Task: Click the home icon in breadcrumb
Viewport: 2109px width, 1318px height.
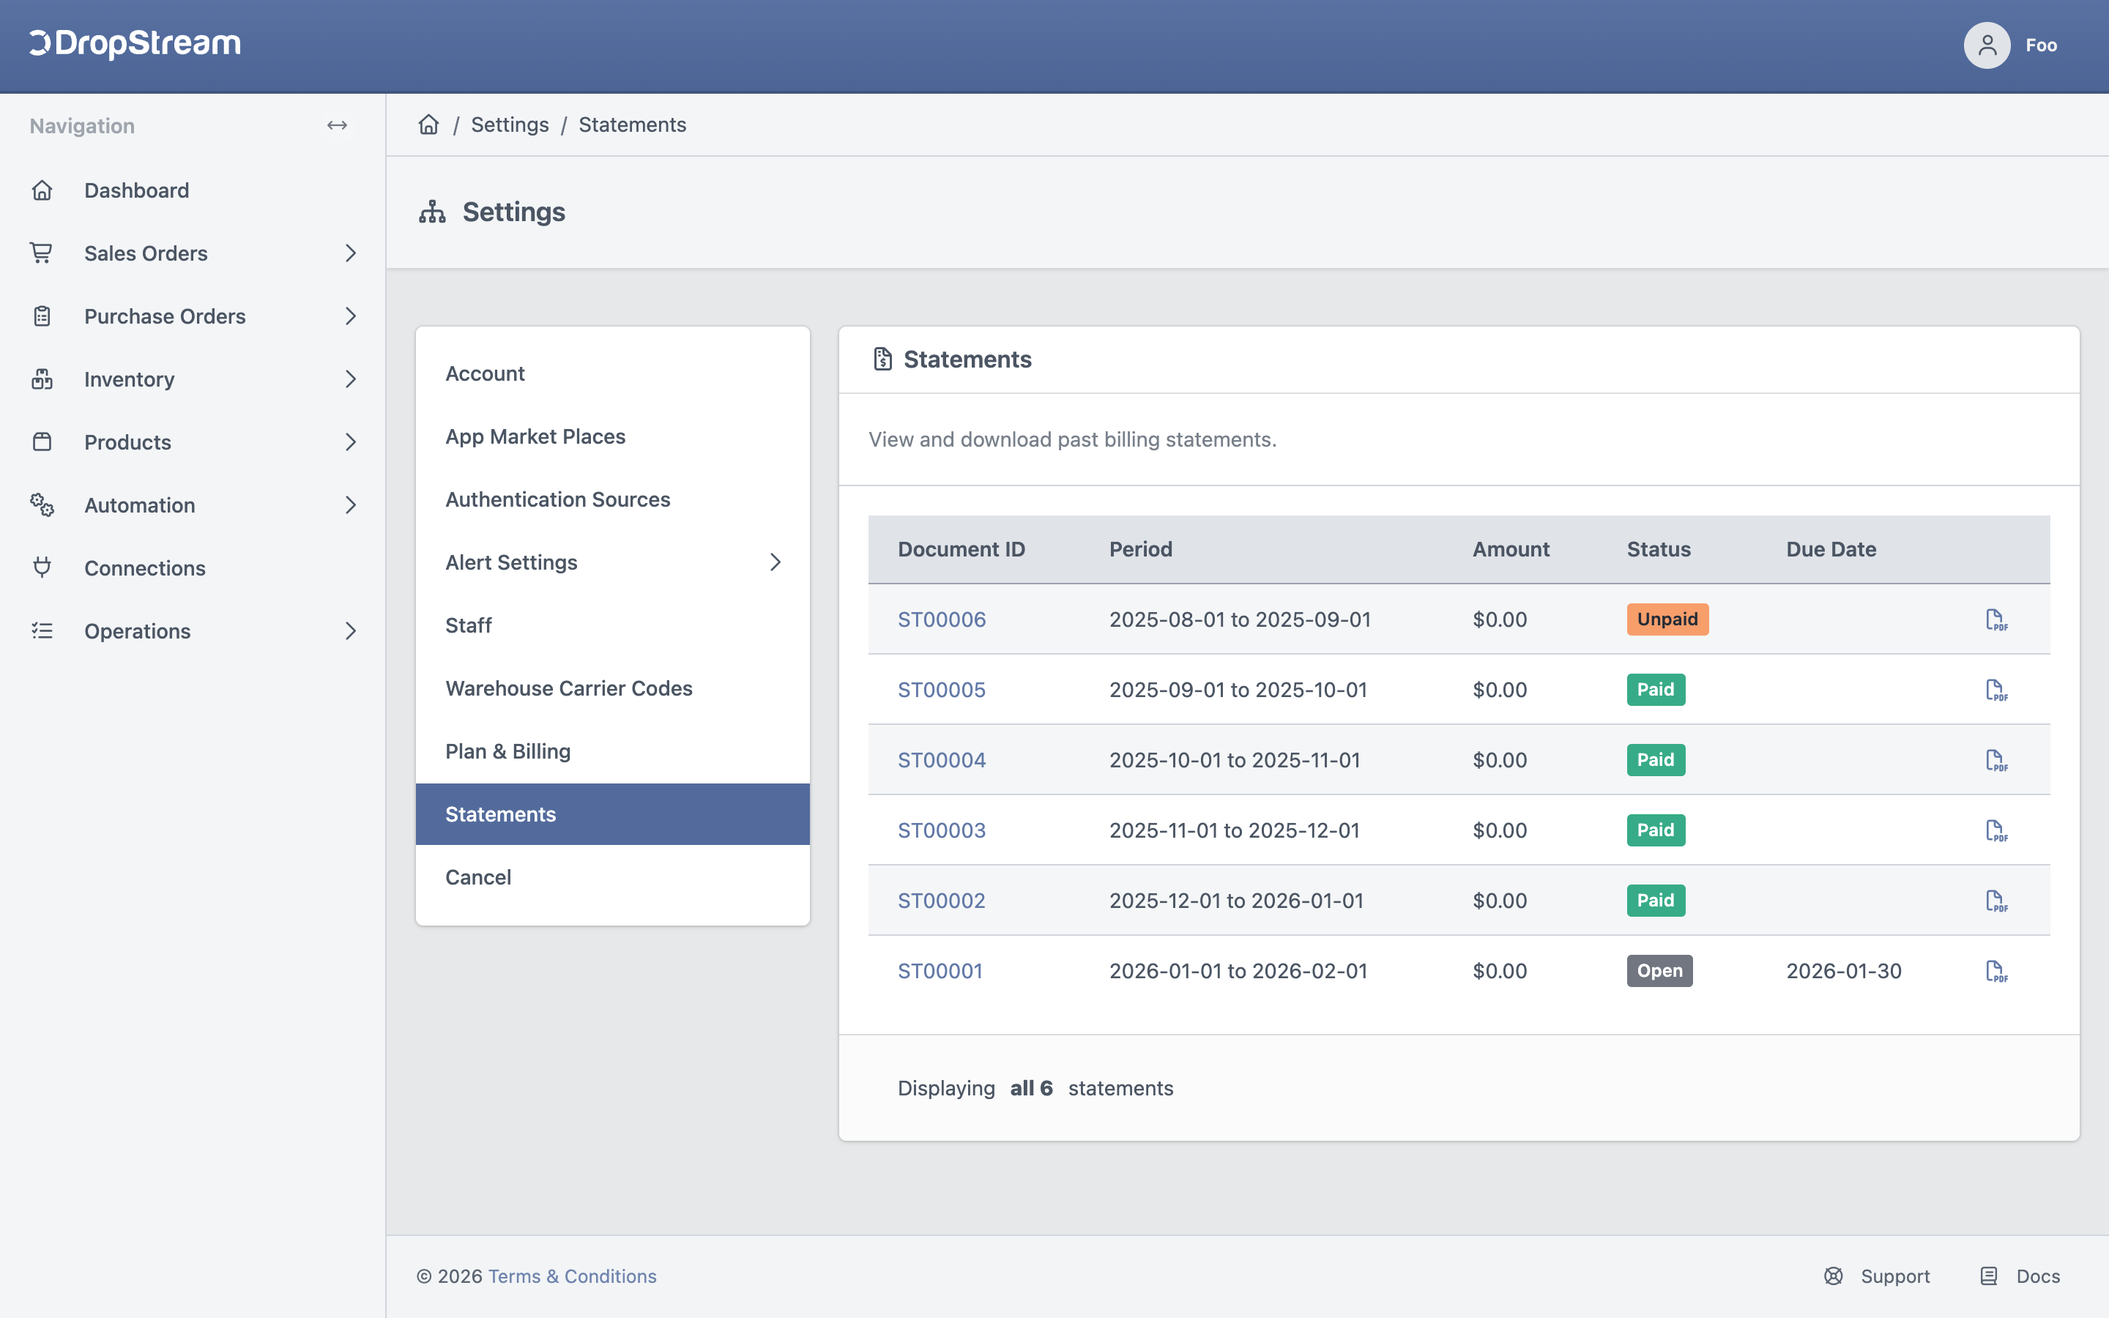Action: click(x=429, y=124)
